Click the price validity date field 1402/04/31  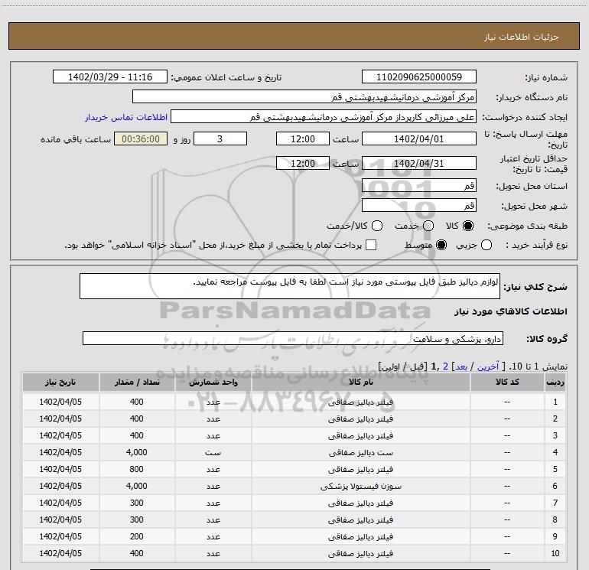click(x=418, y=163)
